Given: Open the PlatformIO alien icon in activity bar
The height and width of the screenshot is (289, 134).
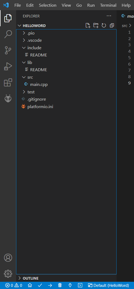Looking at the screenshot, I should click(x=8, y=98).
